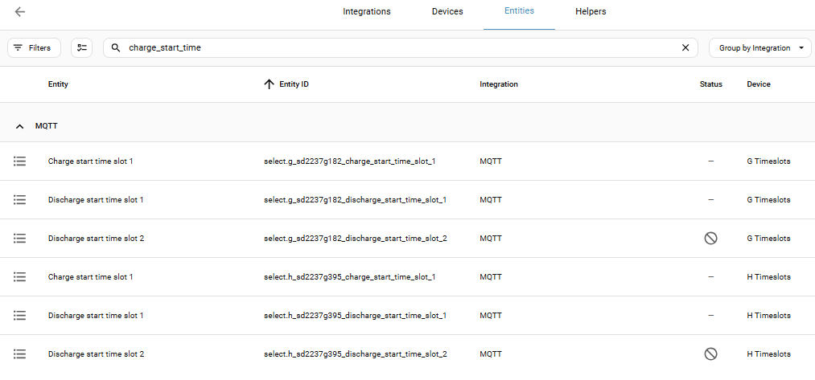Open Discharge start time slot 2 for G Timeslots
The image size is (815, 380).
[97, 239]
